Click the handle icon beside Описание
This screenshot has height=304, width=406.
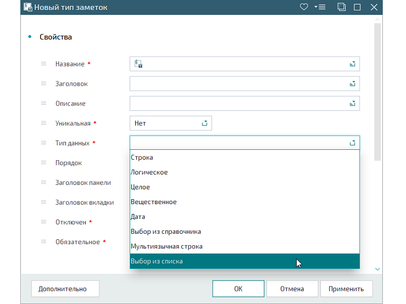pyautogui.click(x=44, y=103)
